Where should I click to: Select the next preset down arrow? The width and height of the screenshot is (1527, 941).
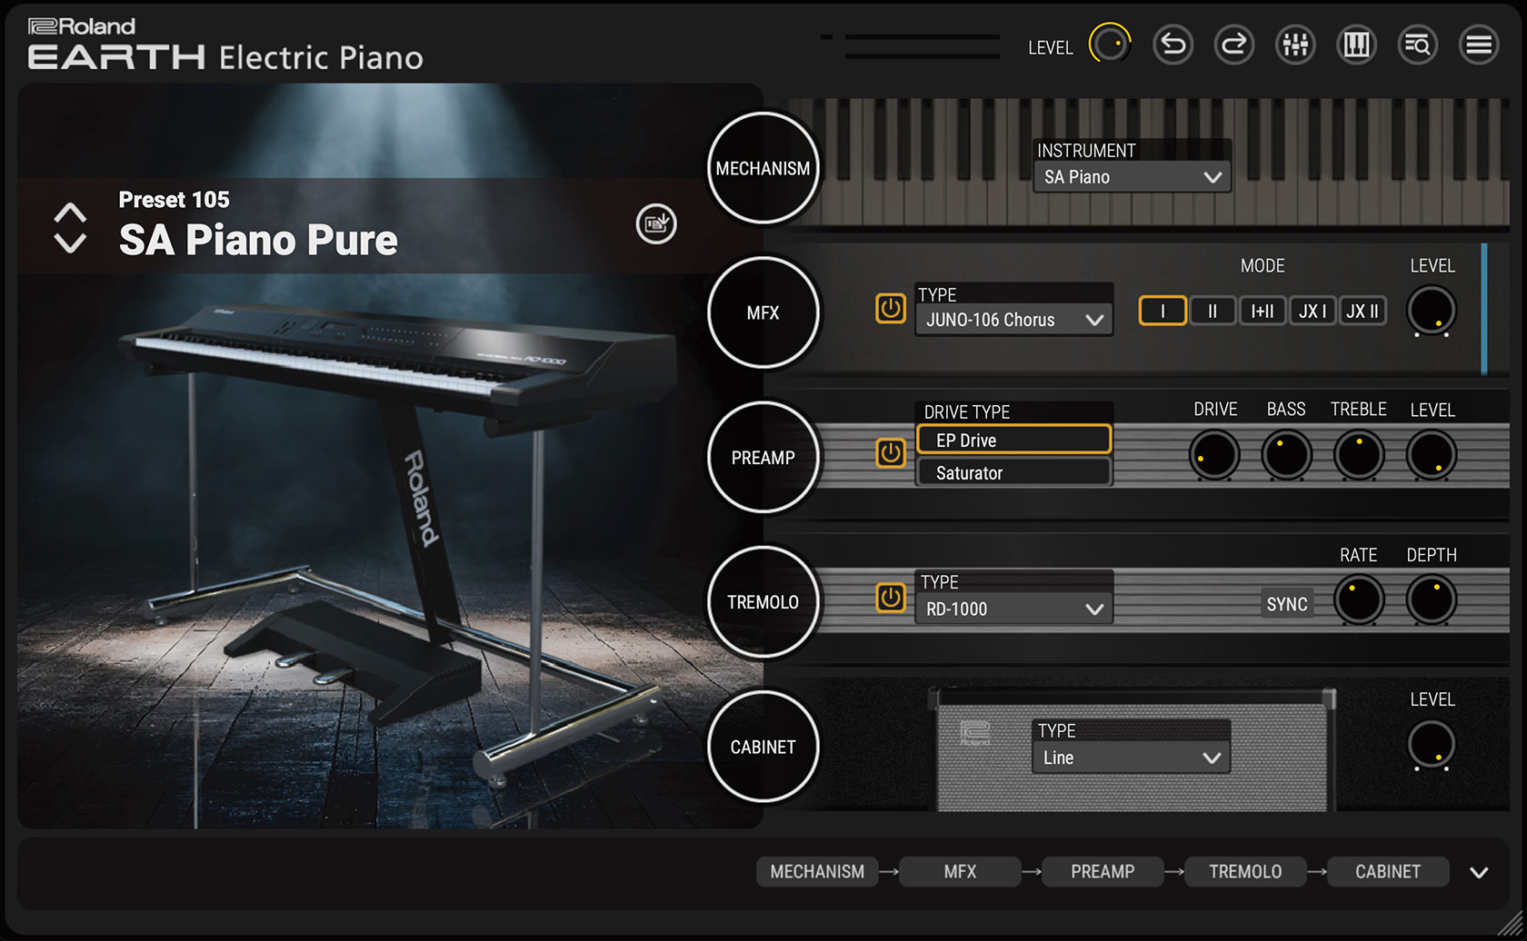(x=70, y=243)
